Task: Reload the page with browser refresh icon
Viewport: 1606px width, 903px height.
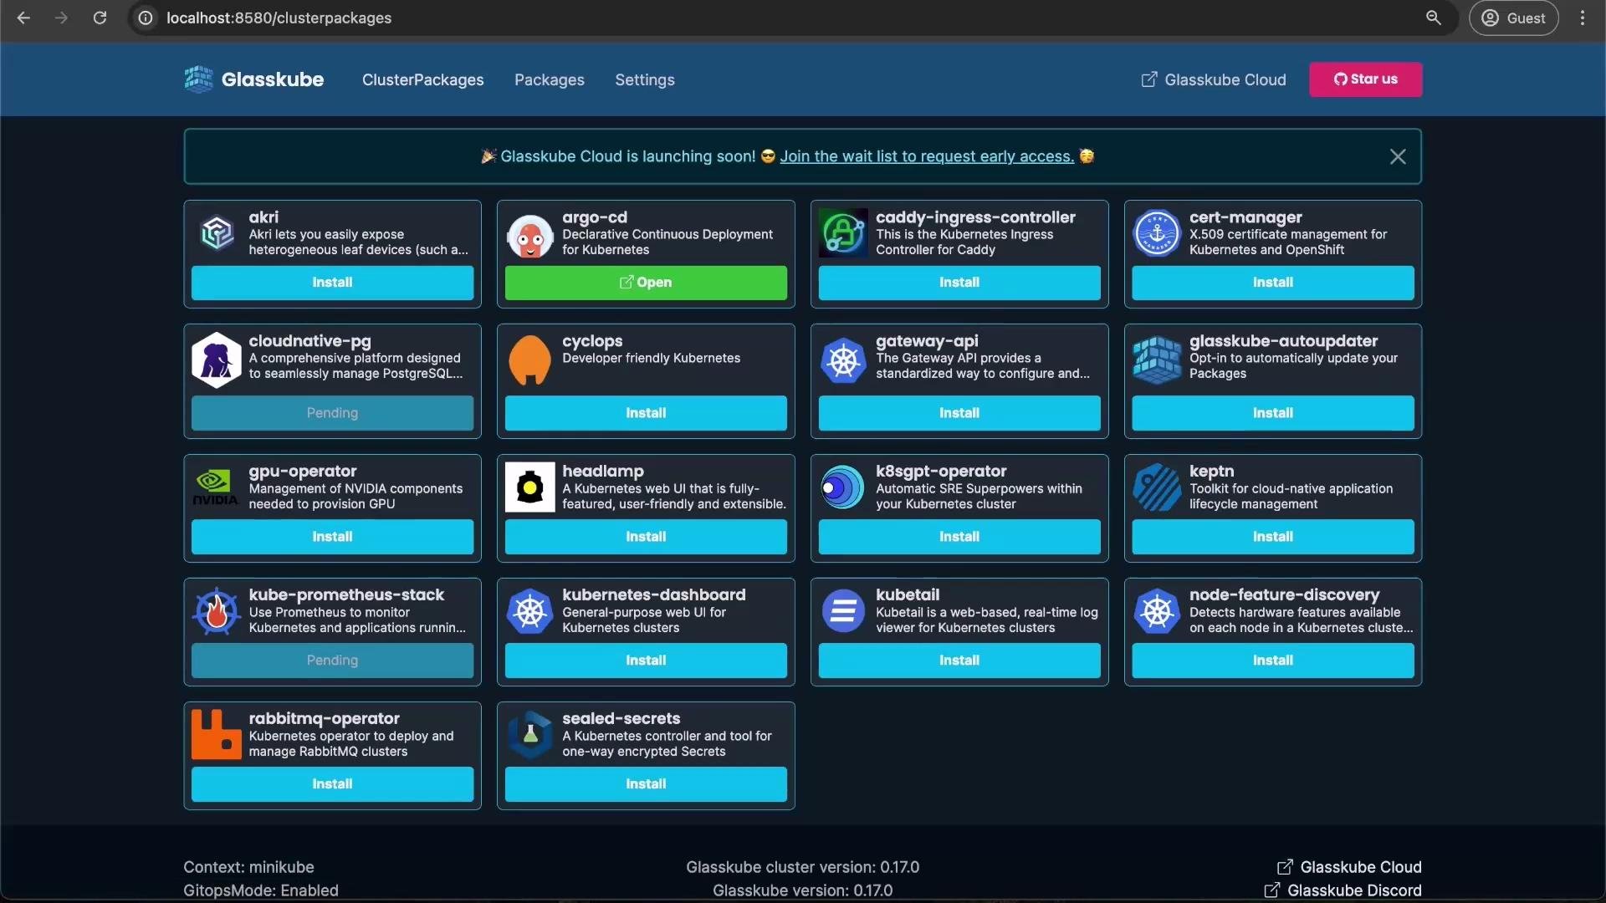Action: pyautogui.click(x=100, y=18)
